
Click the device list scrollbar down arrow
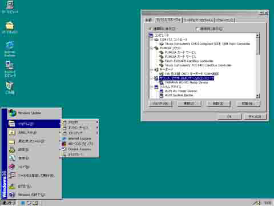[257, 96]
